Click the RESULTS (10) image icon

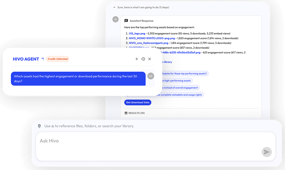(126, 113)
